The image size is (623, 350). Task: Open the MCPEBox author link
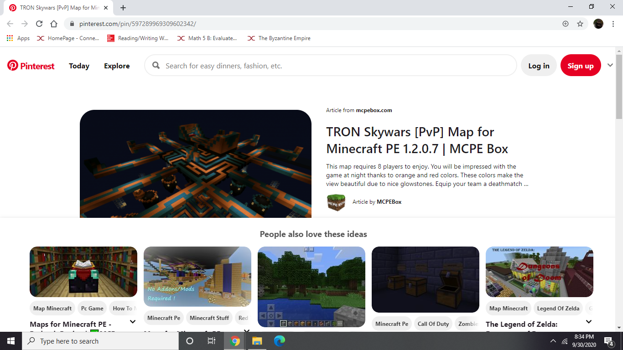point(389,202)
